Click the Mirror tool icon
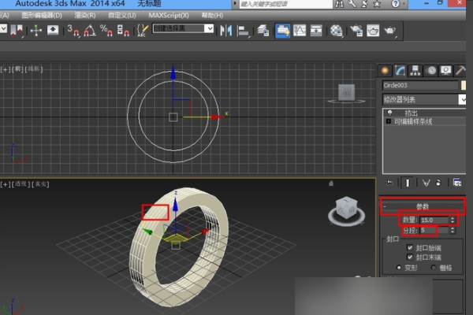The height and width of the screenshot is (315, 473). pos(226,31)
